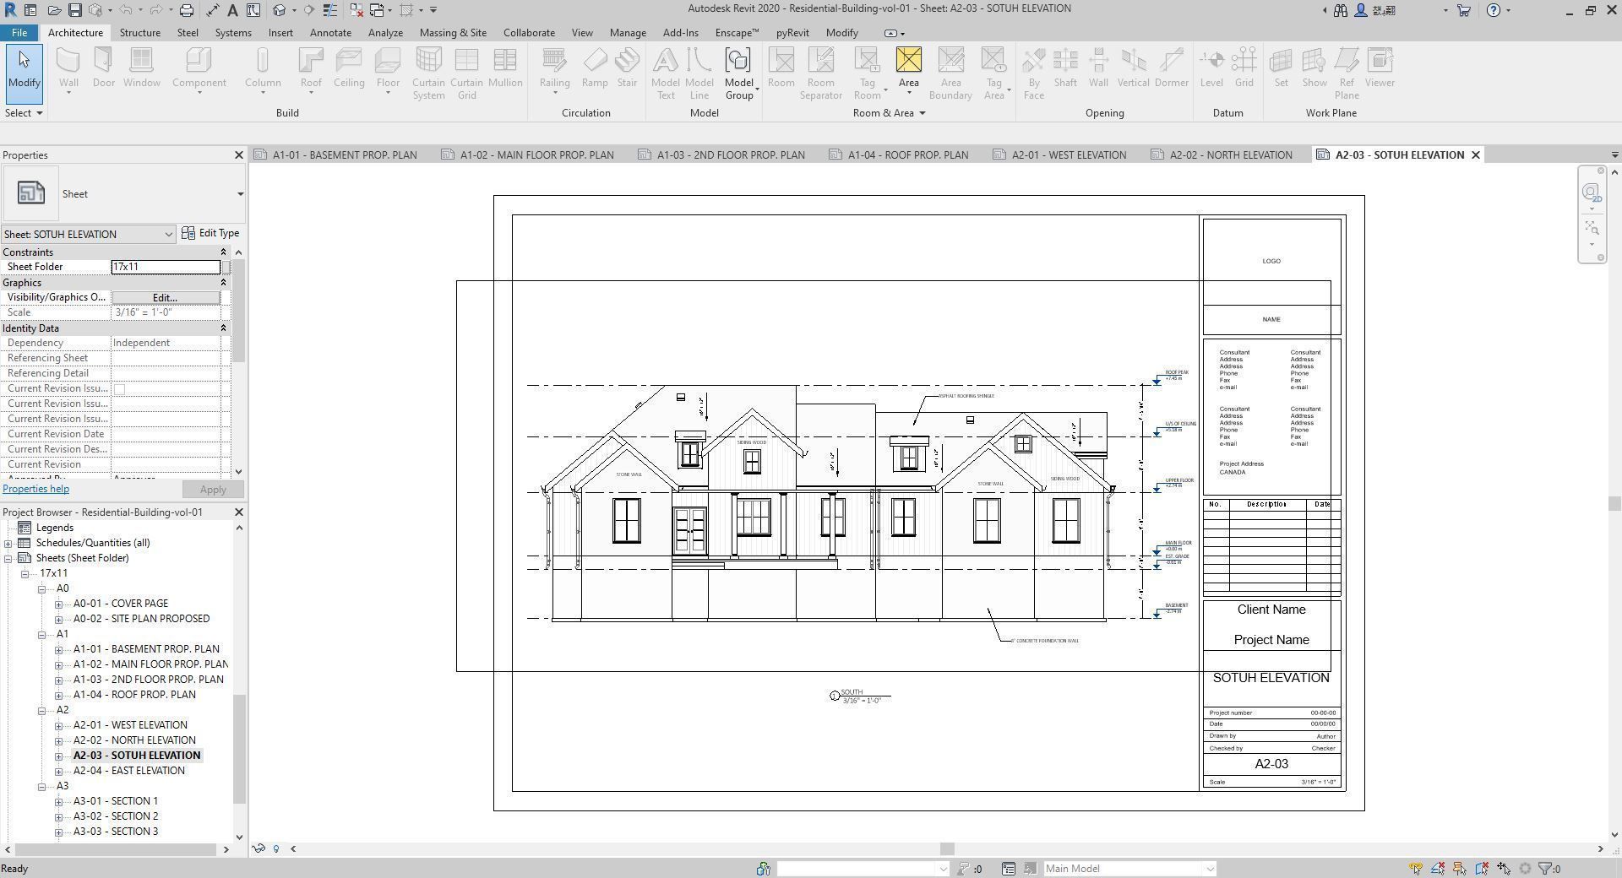Select the Shaft opening tool
The height and width of the screenshot is (878, 1622).
click(1065, 68)
